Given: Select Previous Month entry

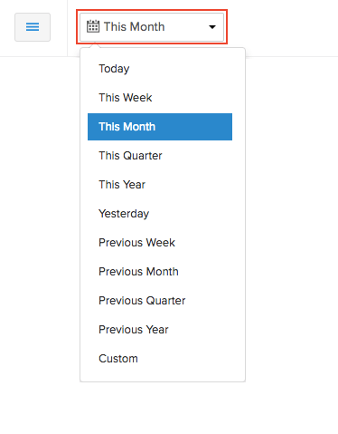Looking at the screenshot, I should (x=160, y=272).
